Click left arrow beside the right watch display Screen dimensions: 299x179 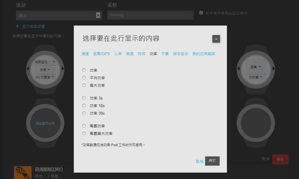(x=239, y=69)
